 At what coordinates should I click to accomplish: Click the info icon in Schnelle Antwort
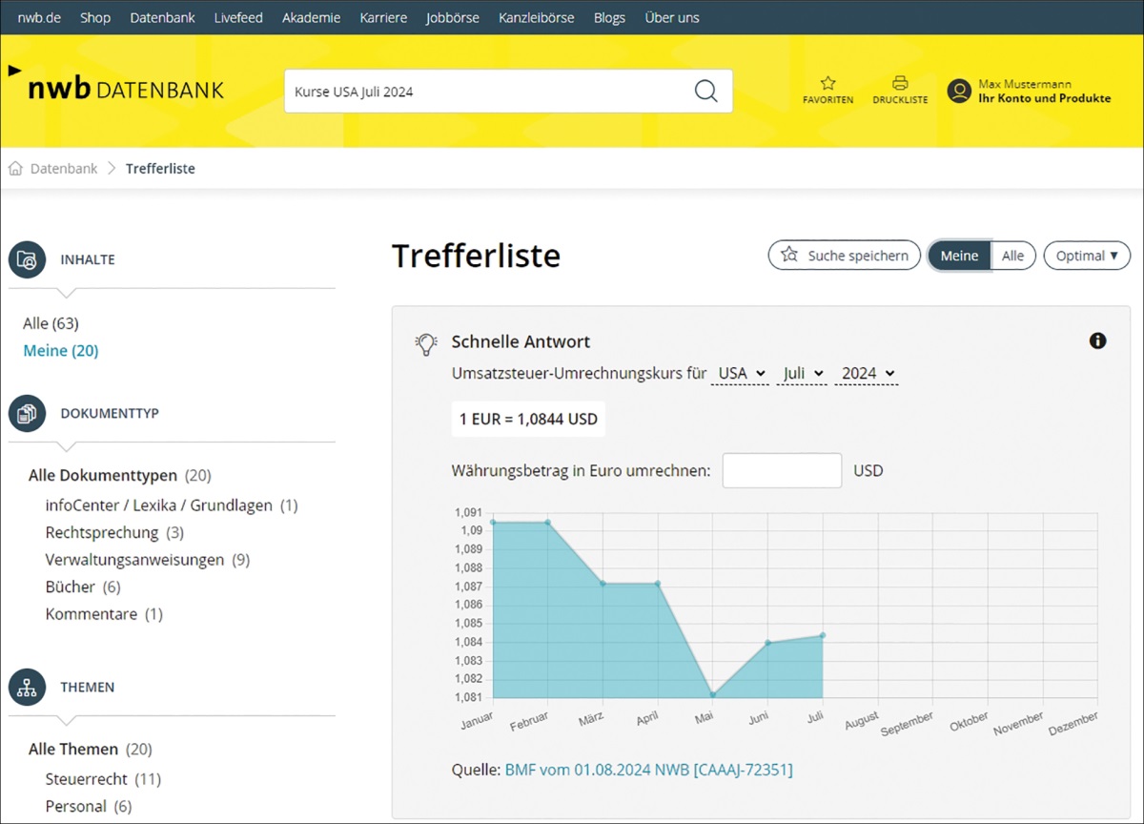pyautogui.click(x=1098, y=340)
